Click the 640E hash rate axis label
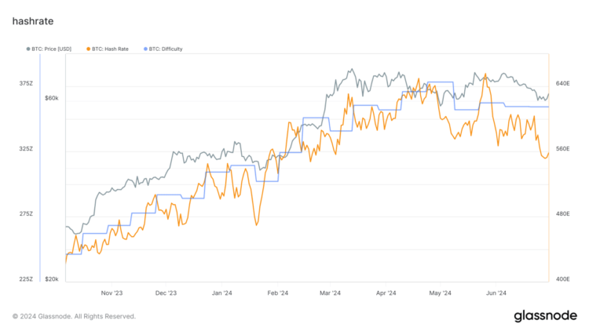 click(562, 83)
